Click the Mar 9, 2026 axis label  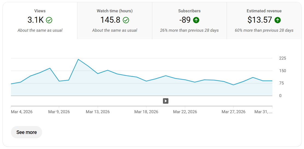click(x=59, y=112)
